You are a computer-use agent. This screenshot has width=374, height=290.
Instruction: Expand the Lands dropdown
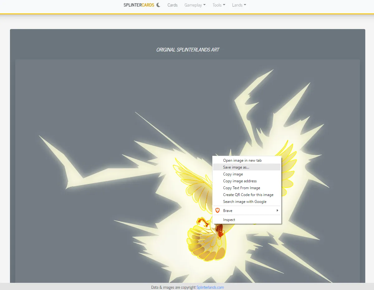[239, 5]
